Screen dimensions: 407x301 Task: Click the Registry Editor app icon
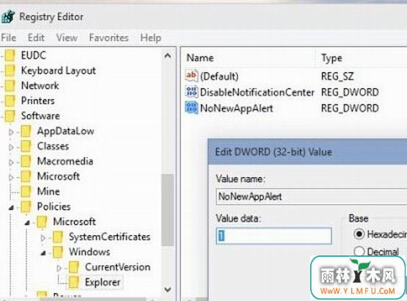click(8, 17)
